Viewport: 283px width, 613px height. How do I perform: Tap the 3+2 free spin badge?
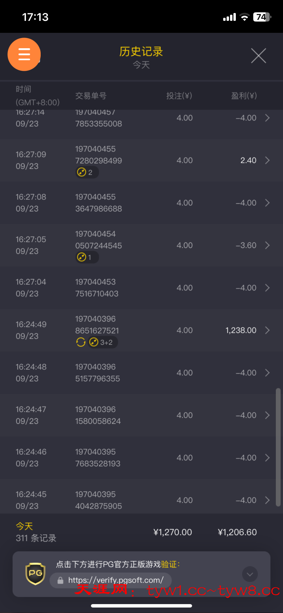103,342
